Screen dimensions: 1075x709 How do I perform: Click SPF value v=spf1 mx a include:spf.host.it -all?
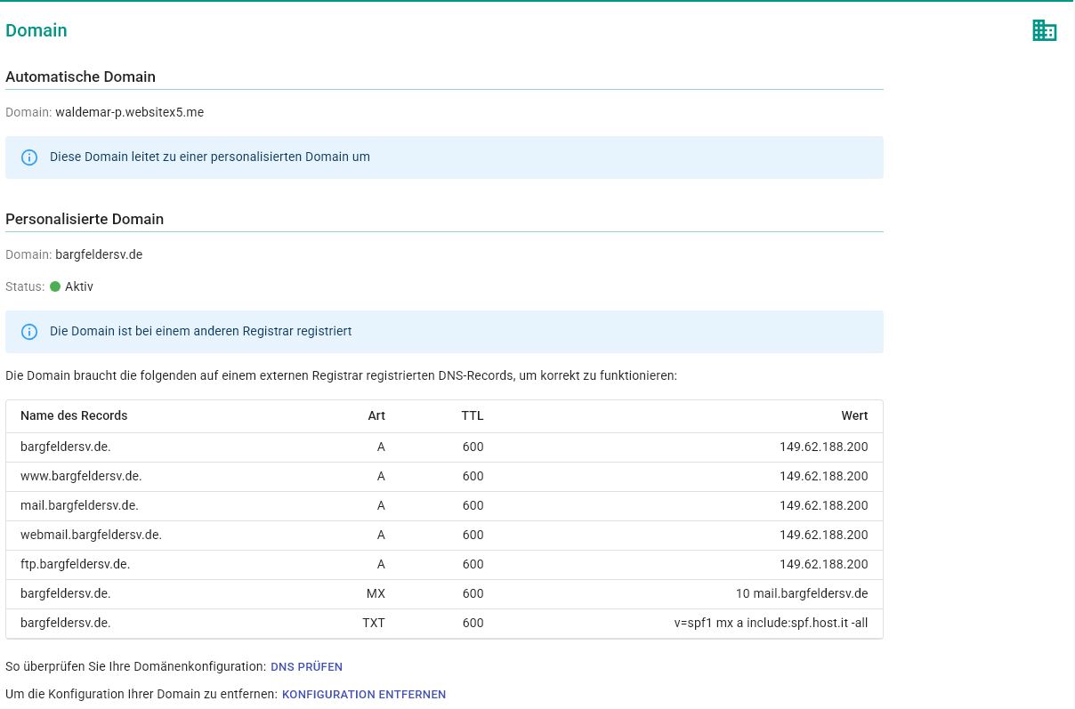click(771, 623)
